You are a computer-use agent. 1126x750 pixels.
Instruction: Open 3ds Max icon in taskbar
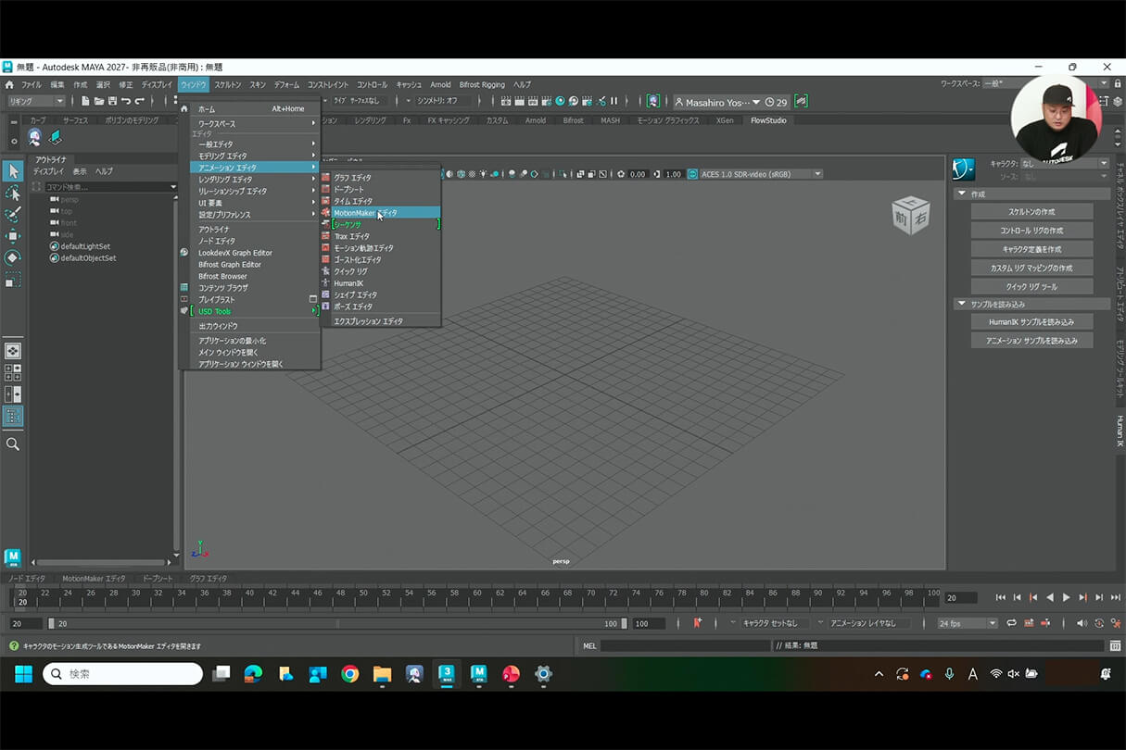click(x=447, y=674)
